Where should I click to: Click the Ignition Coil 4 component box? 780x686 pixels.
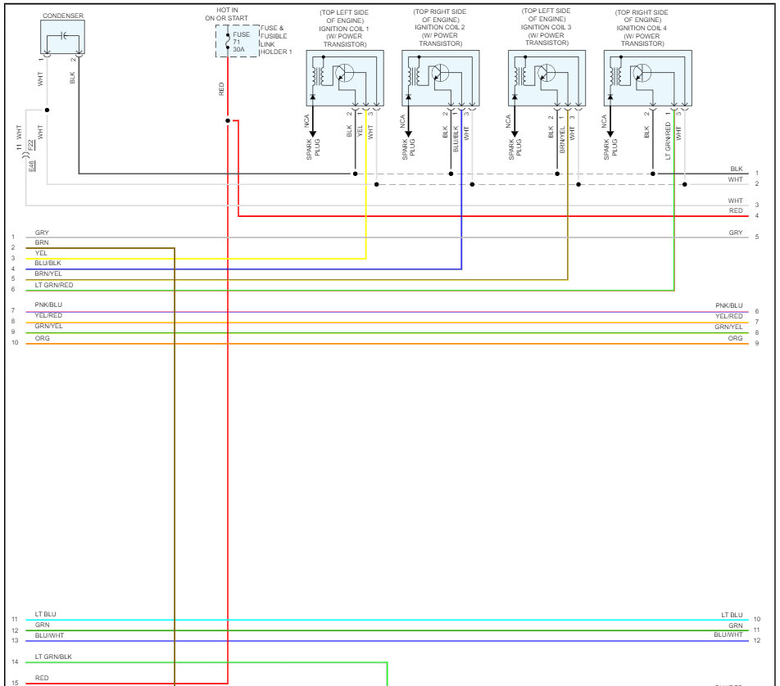pos(647,78)
